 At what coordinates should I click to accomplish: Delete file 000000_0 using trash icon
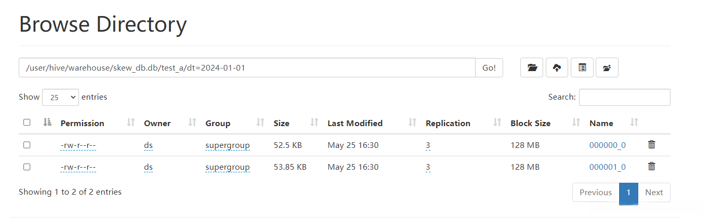pos(651,145)
